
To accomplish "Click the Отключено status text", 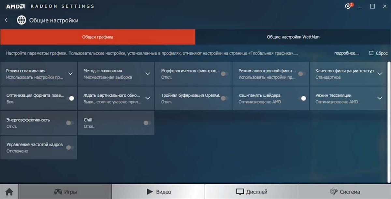I will click(17, 151).
